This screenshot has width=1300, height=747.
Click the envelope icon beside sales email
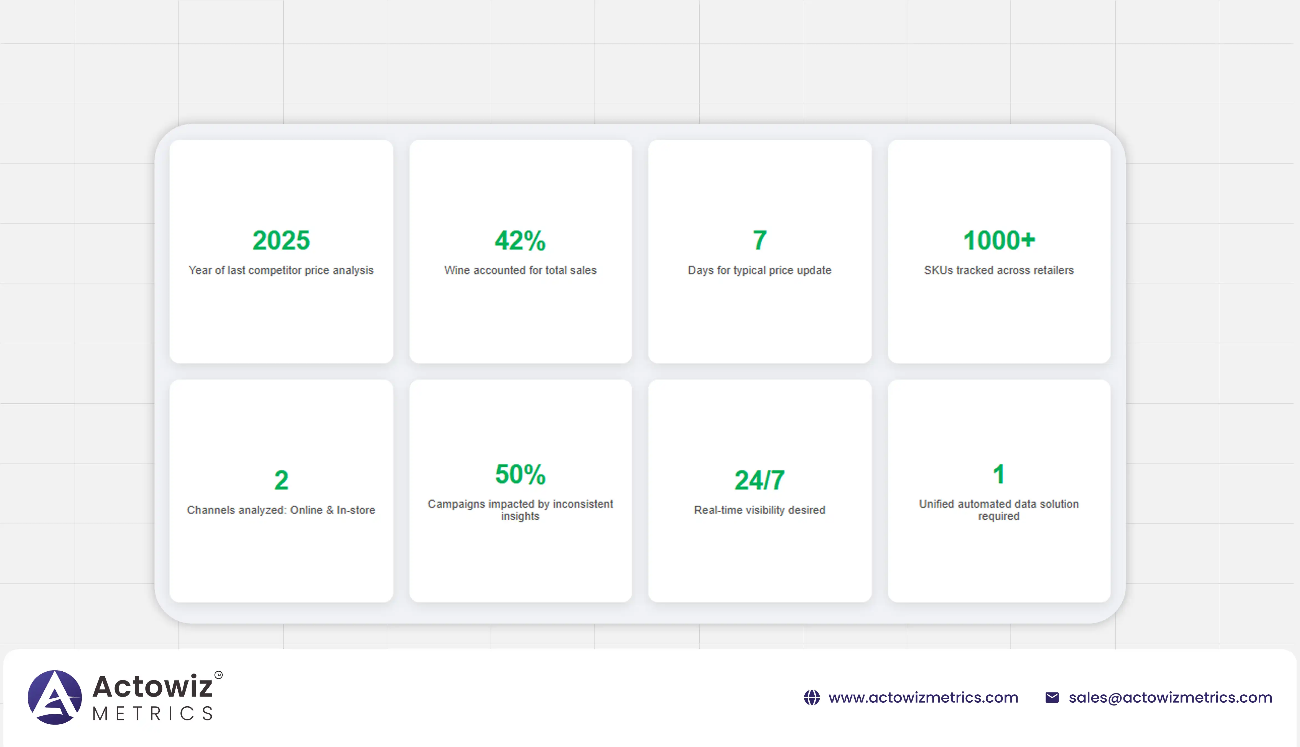[x=1052, y=697]
